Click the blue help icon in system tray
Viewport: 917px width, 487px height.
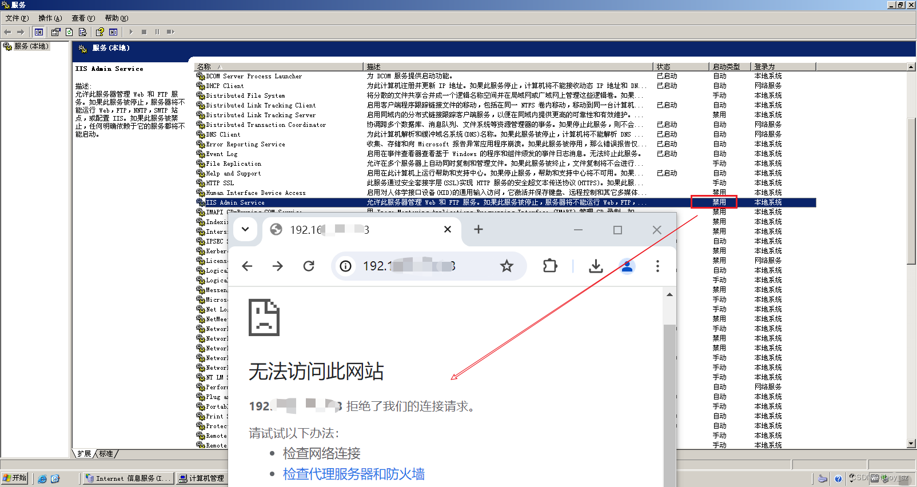click(838, 479)
